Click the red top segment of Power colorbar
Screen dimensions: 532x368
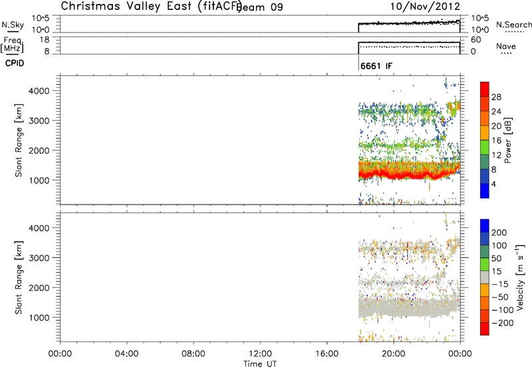[485, 89]
